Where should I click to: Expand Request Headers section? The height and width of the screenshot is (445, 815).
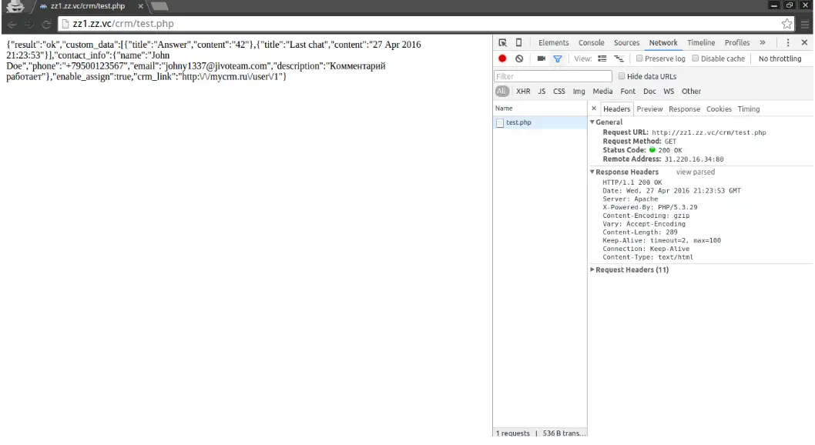pyautogui.click(x=592, y=270)
